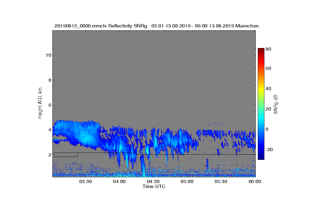Screen dimensions: 316x211
Task: Click the 'Height AGL km' y-axis label
Action: (x=40, y=104)
